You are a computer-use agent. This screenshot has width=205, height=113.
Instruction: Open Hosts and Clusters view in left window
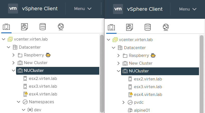click(6, 27)
